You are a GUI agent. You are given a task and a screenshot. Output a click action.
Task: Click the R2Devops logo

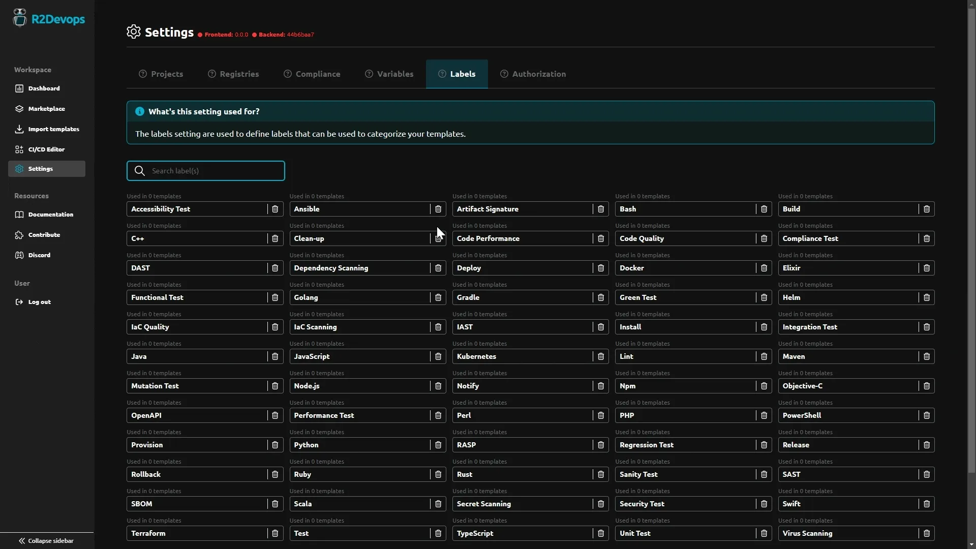[49, 19]
